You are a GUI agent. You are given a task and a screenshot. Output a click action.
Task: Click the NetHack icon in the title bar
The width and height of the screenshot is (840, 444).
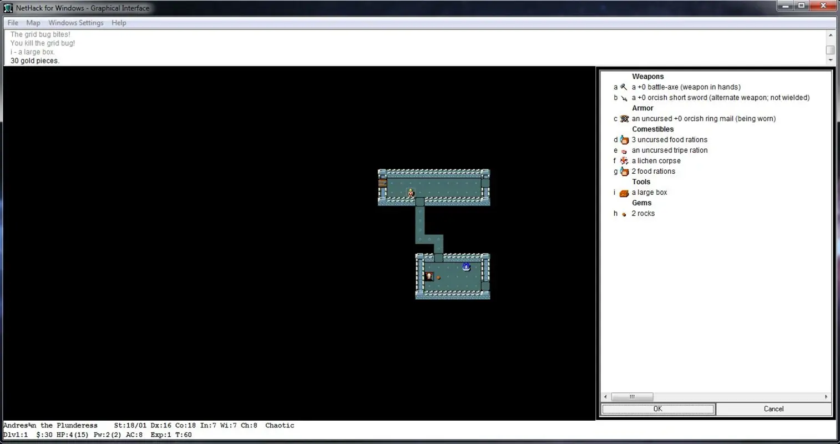point(7,8)
